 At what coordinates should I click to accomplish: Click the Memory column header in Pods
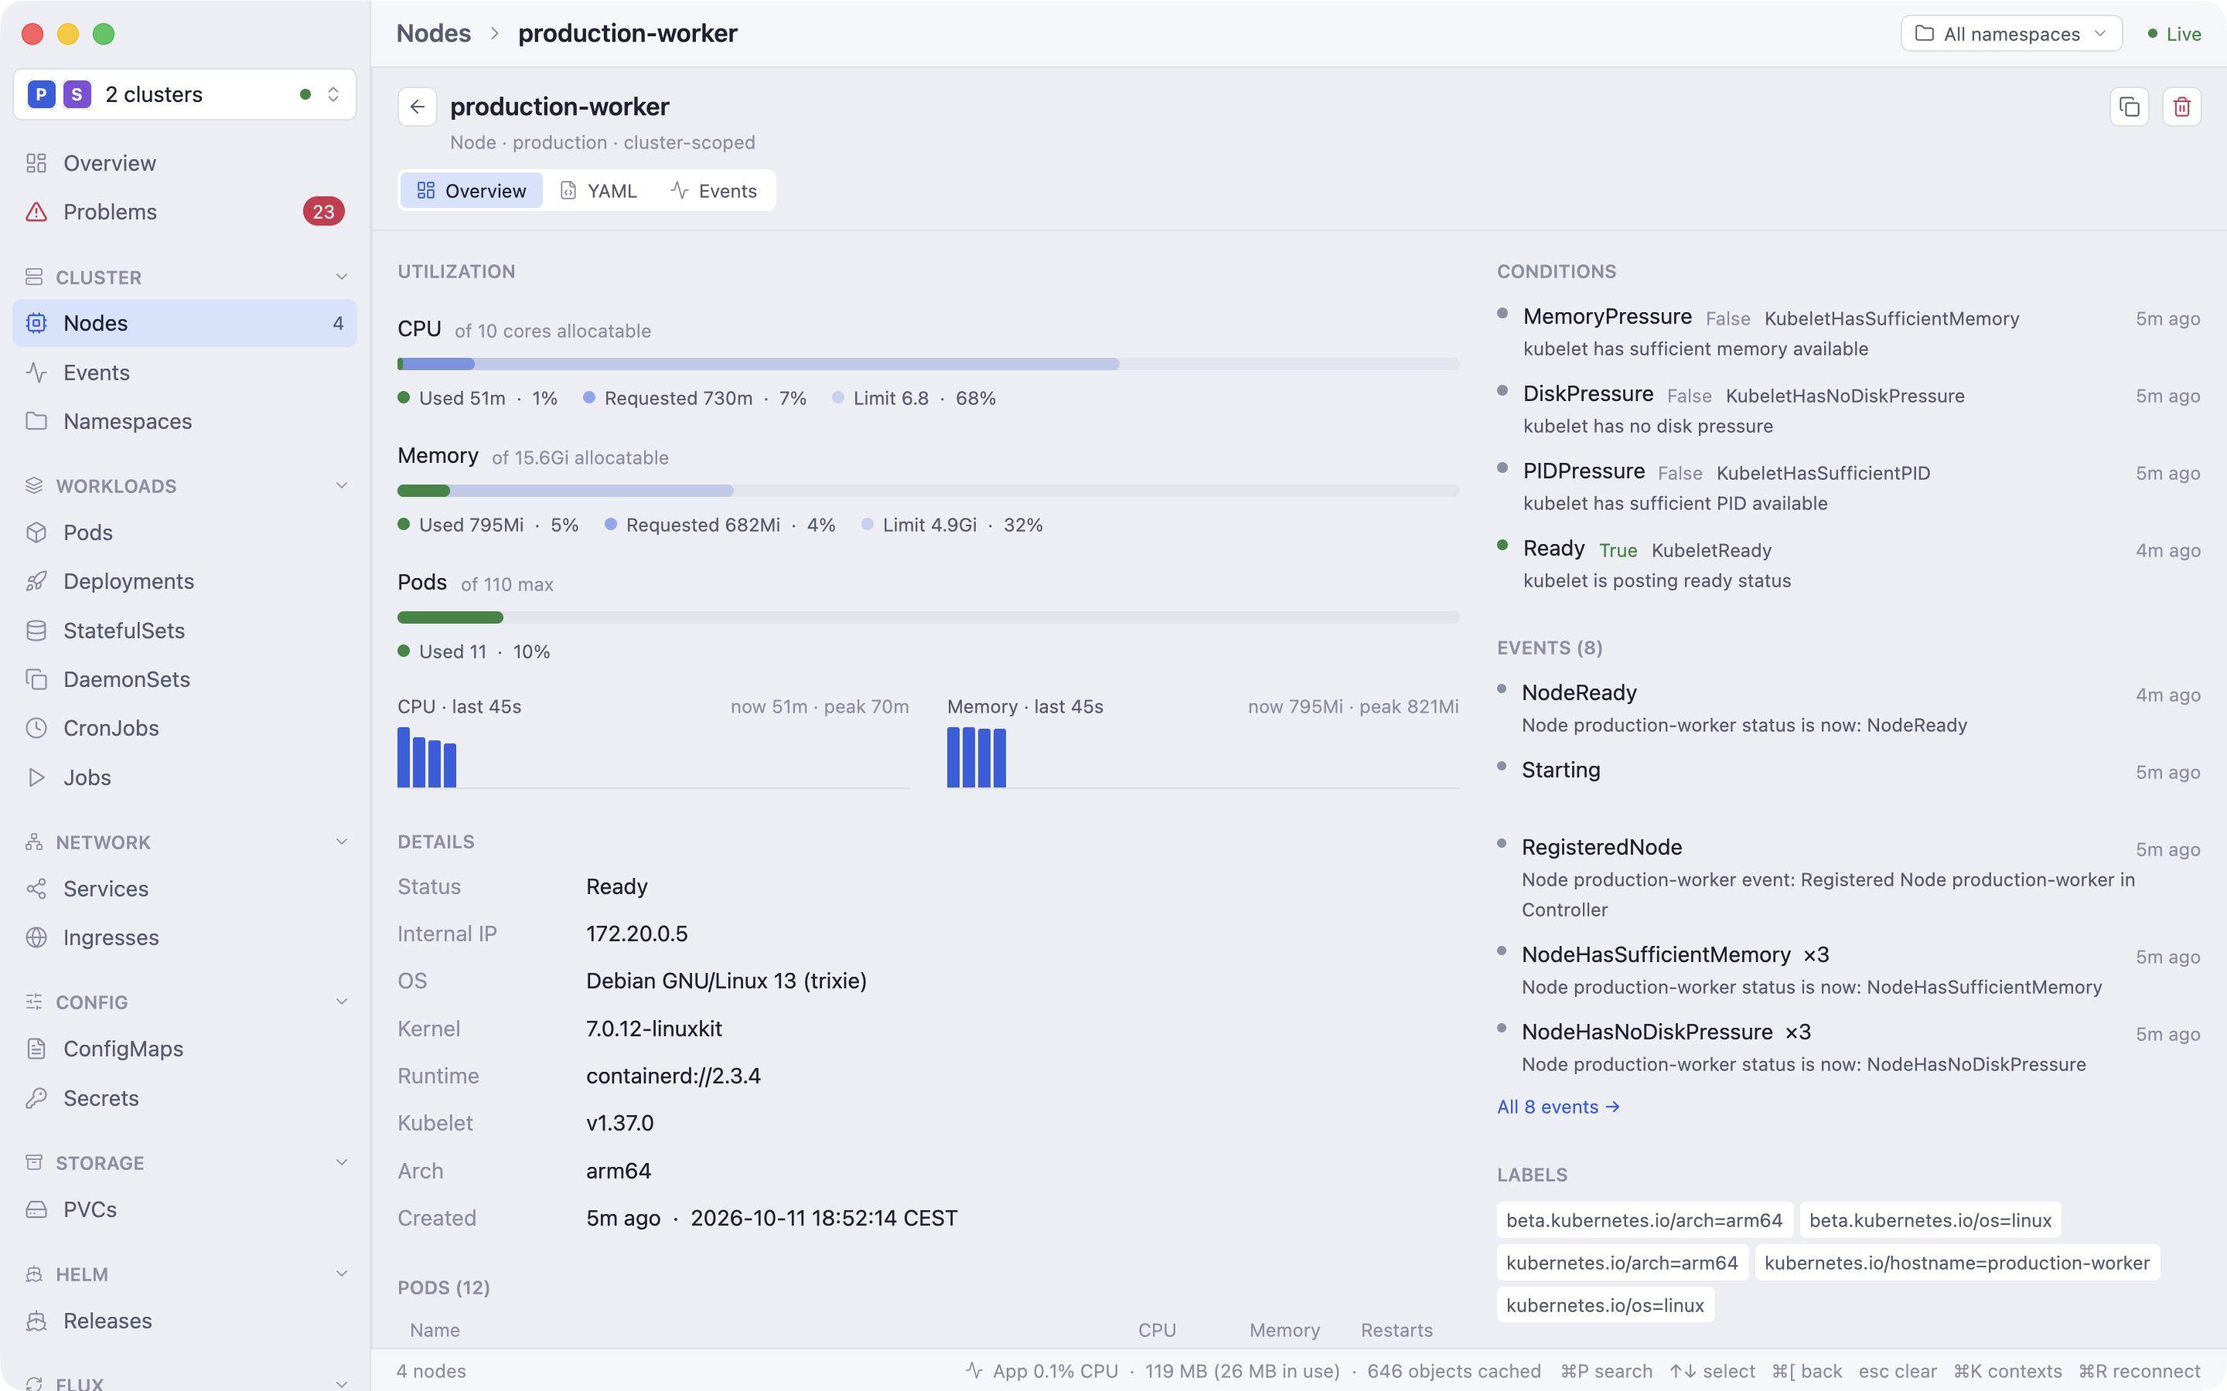click(1284, 1330)
